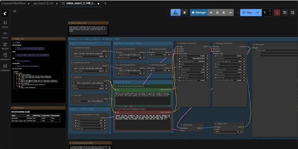Select the 'Step 1 - Load models' group title
Image resolution: width=298 pixels, height=149 pixels.
click(83, 43)
